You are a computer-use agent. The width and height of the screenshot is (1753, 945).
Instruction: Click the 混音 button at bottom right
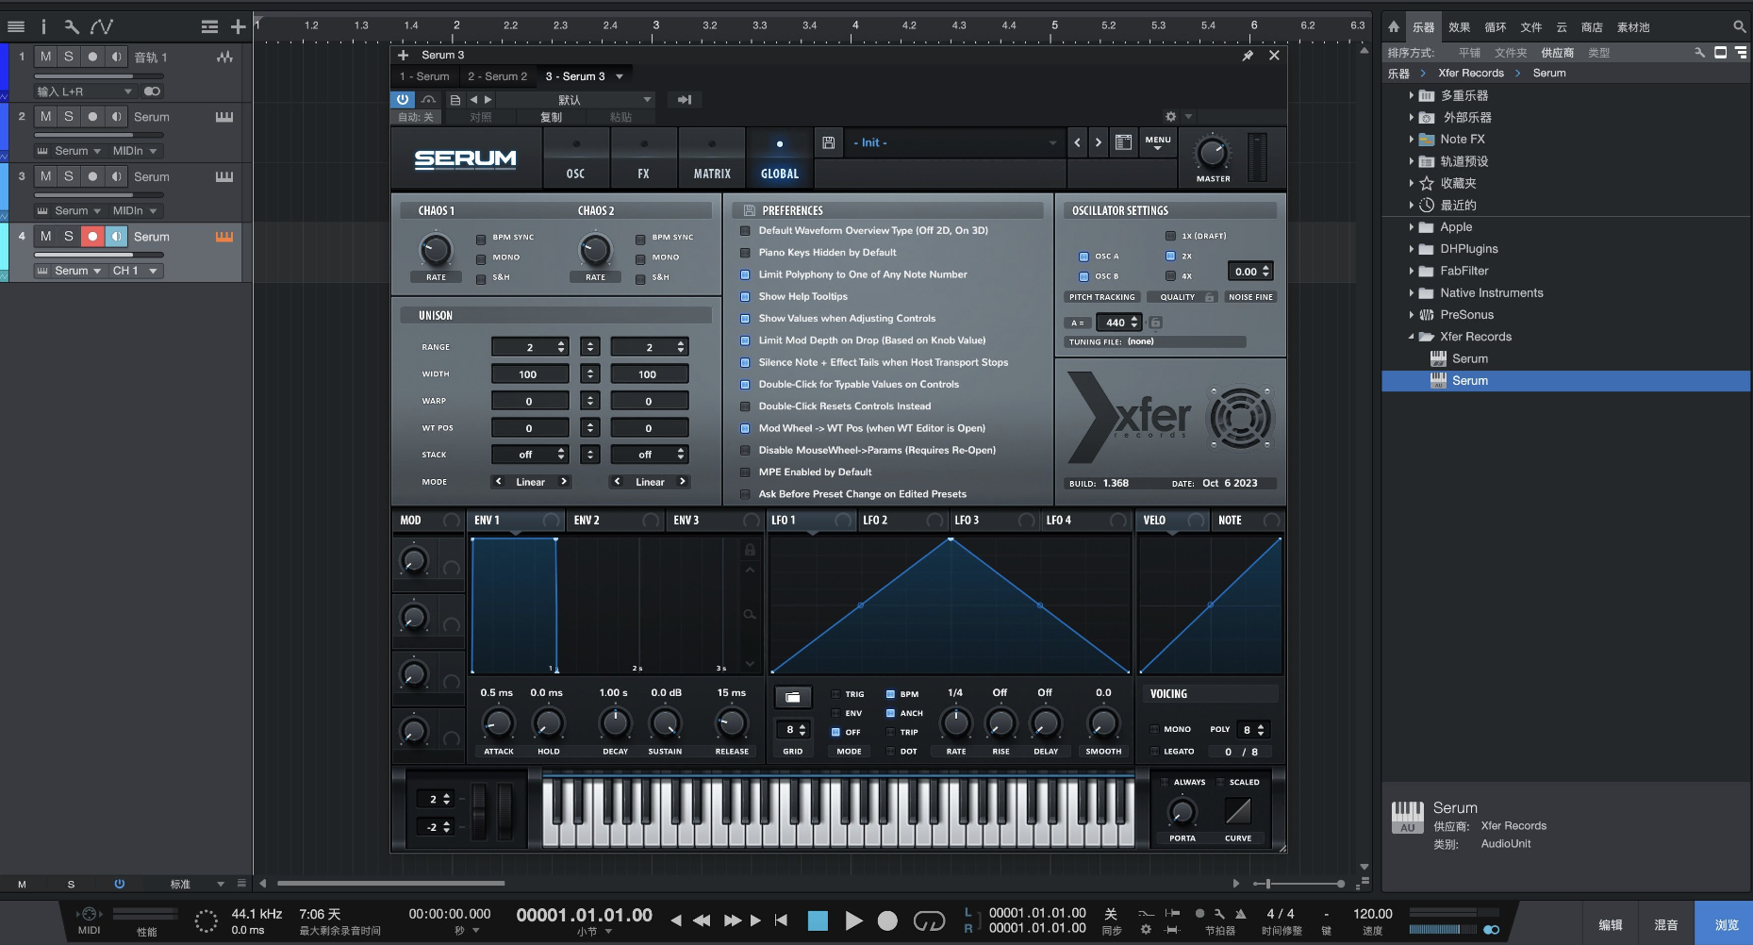pos(1665,924)
